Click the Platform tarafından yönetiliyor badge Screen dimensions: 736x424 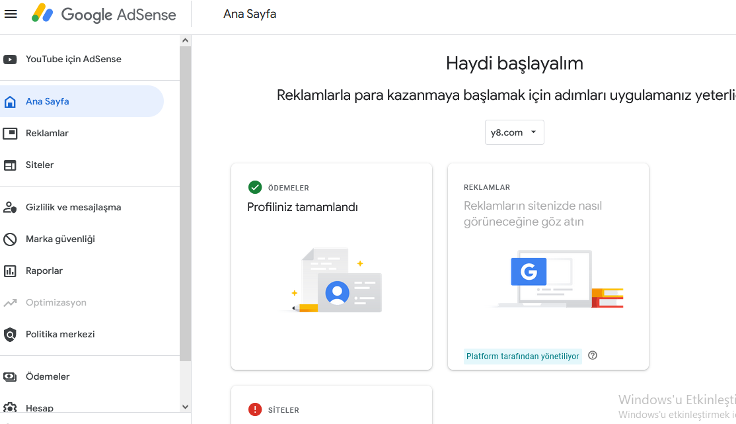523,357
